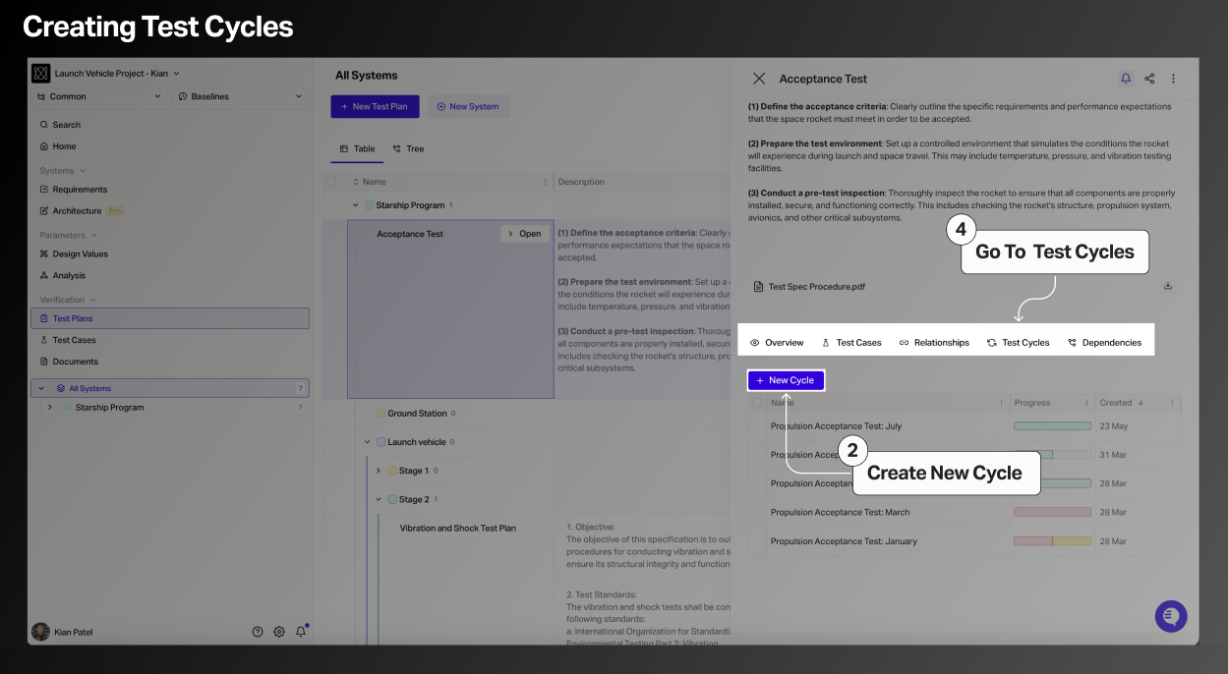Screen dimensions: 1228x674
Task: Open Design Values in the sidebar
Action: click(74, 253)
